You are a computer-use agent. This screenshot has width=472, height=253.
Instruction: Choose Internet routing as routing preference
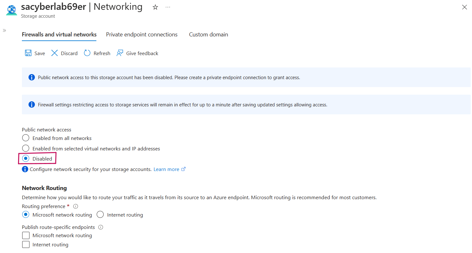tap(100, 214)
